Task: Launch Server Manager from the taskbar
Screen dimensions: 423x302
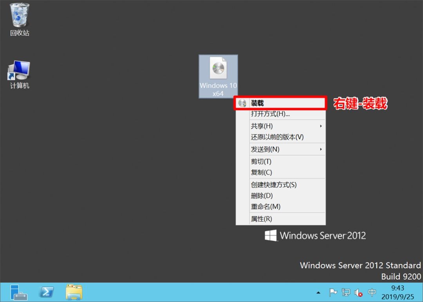Action: coord(19,292)
